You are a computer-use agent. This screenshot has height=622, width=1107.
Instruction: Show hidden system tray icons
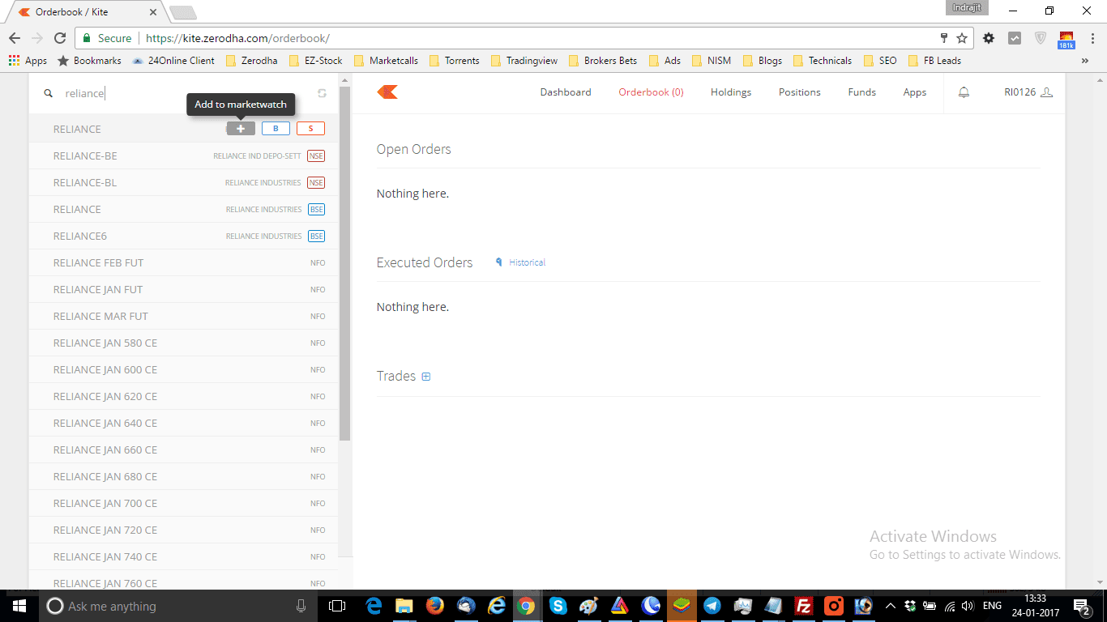890,606
